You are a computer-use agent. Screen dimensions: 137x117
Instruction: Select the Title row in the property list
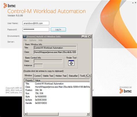click(57, 83)
